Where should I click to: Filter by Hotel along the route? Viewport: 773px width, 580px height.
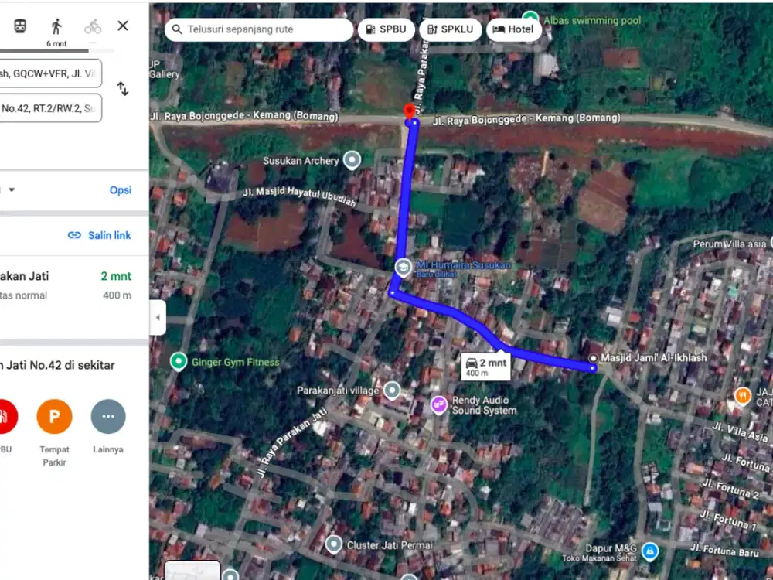pyautogui.click(x=513, y=29)
